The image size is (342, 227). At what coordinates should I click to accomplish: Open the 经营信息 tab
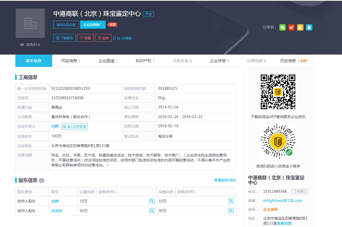click(x=257, y=61)
